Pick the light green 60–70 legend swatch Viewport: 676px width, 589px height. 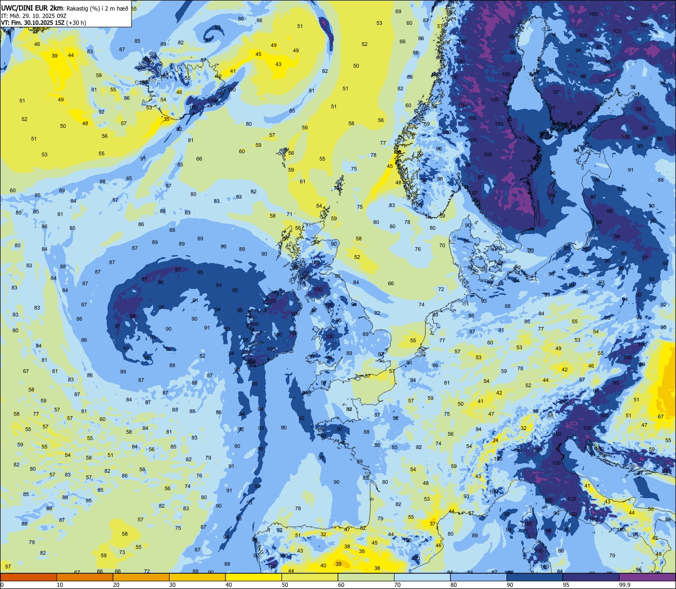coord(366,577)
